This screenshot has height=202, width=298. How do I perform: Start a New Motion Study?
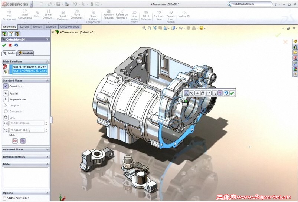[x=134, y=17]
